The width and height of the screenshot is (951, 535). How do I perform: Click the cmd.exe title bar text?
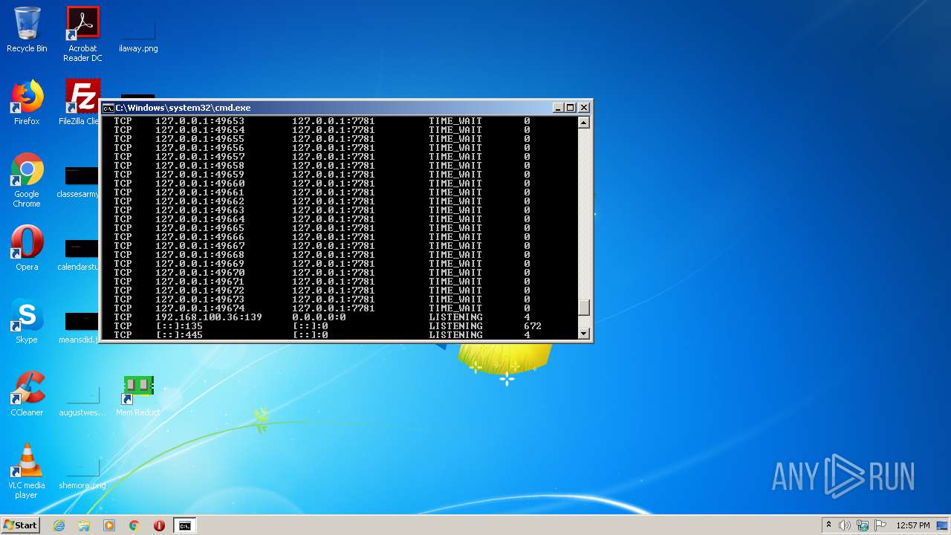pos(183,108)
